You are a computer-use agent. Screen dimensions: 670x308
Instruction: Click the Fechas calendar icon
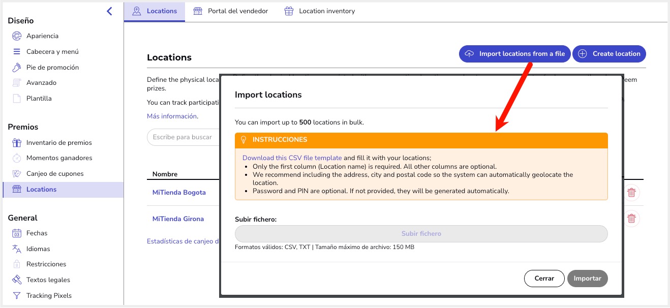(17, 233)
